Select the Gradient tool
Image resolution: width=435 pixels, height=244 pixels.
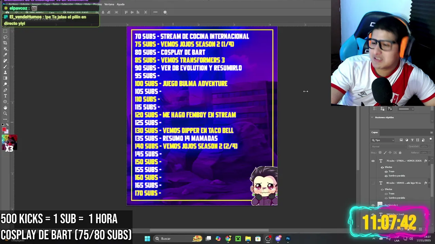click(5, 78)
